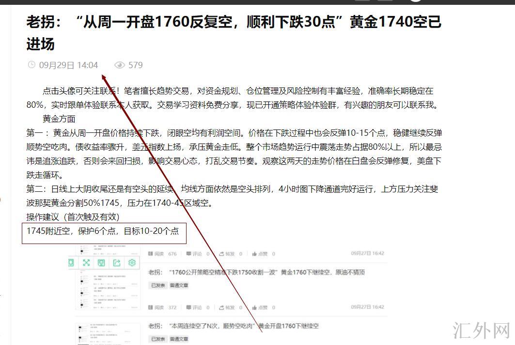Click 普通文章 tag under the 本周连续空了N次 article
515x345 pixels.
(179, 339)
